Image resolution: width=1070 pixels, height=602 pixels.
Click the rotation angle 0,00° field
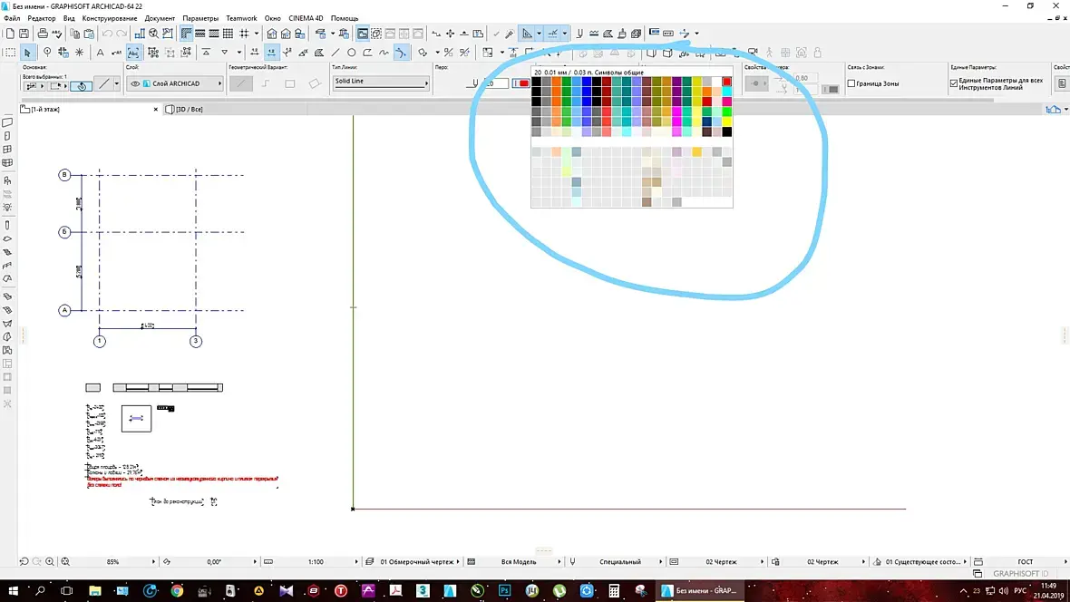pos(214,562)
